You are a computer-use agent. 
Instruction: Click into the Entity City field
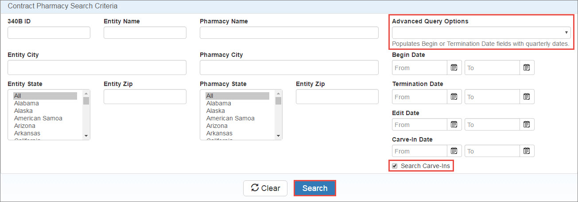[x=97, y=67]
